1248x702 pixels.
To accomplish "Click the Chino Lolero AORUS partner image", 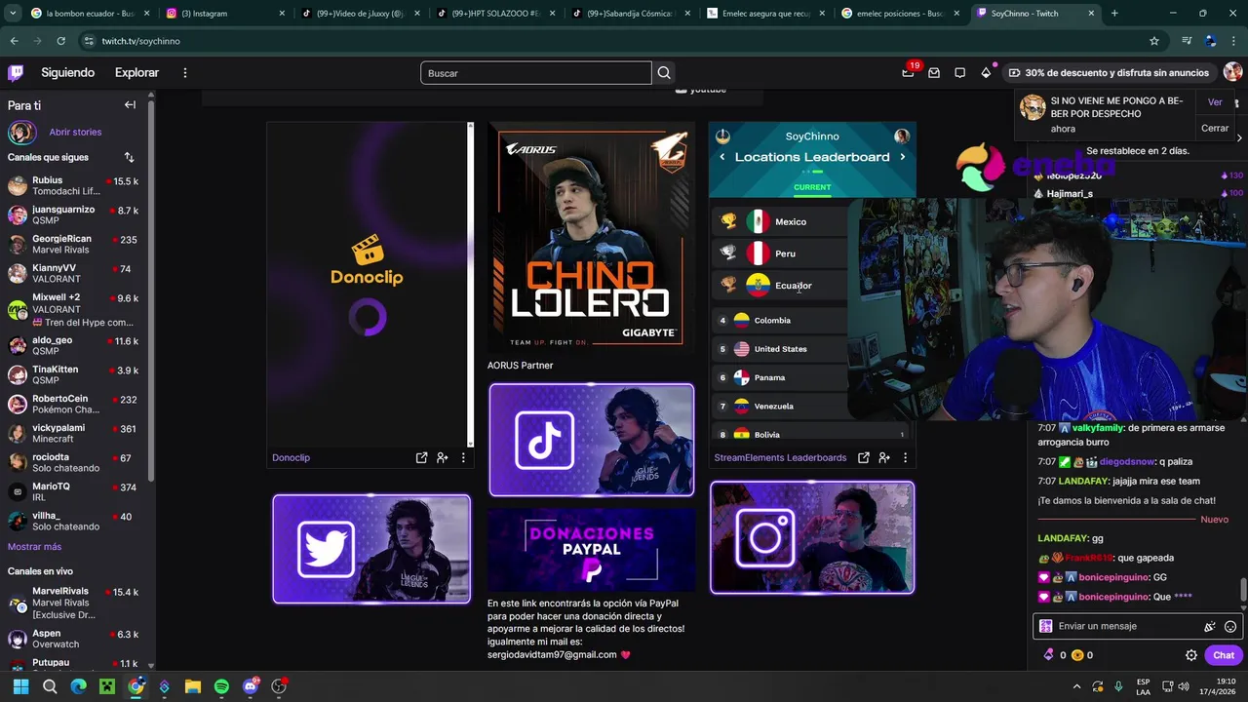I will pyautogui.click(x=592, y=238).
